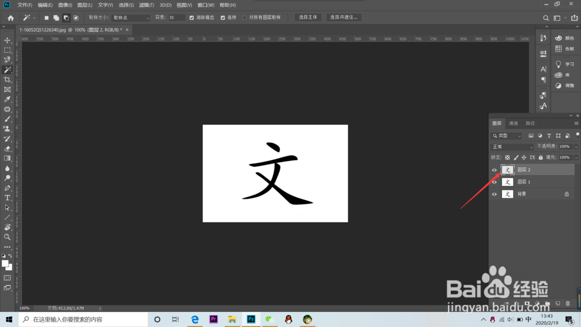
Task: Enable sample all layers (对所有图层取样) checkbox
Action: coord(245,18)
